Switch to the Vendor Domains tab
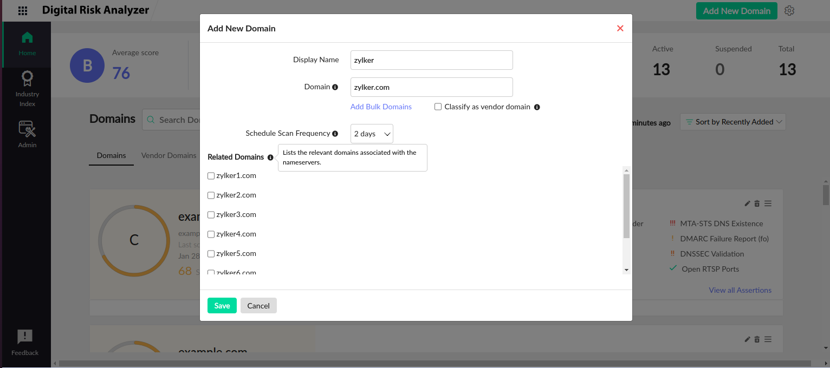The image size is (830, 368). click(168, 155)
